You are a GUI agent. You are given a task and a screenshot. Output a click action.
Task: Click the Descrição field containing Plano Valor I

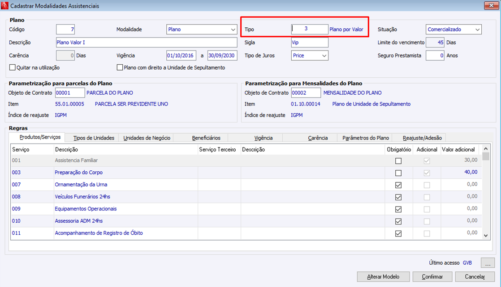pyautogui.click(x=147, y=42)
